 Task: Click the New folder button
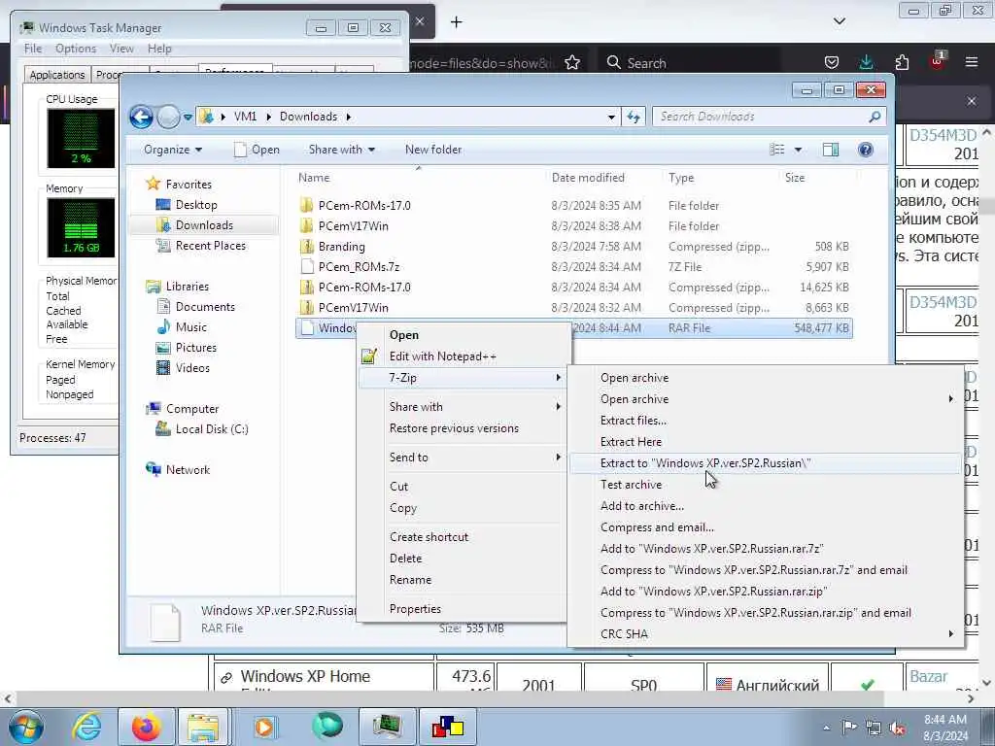[x=433, y=150]
